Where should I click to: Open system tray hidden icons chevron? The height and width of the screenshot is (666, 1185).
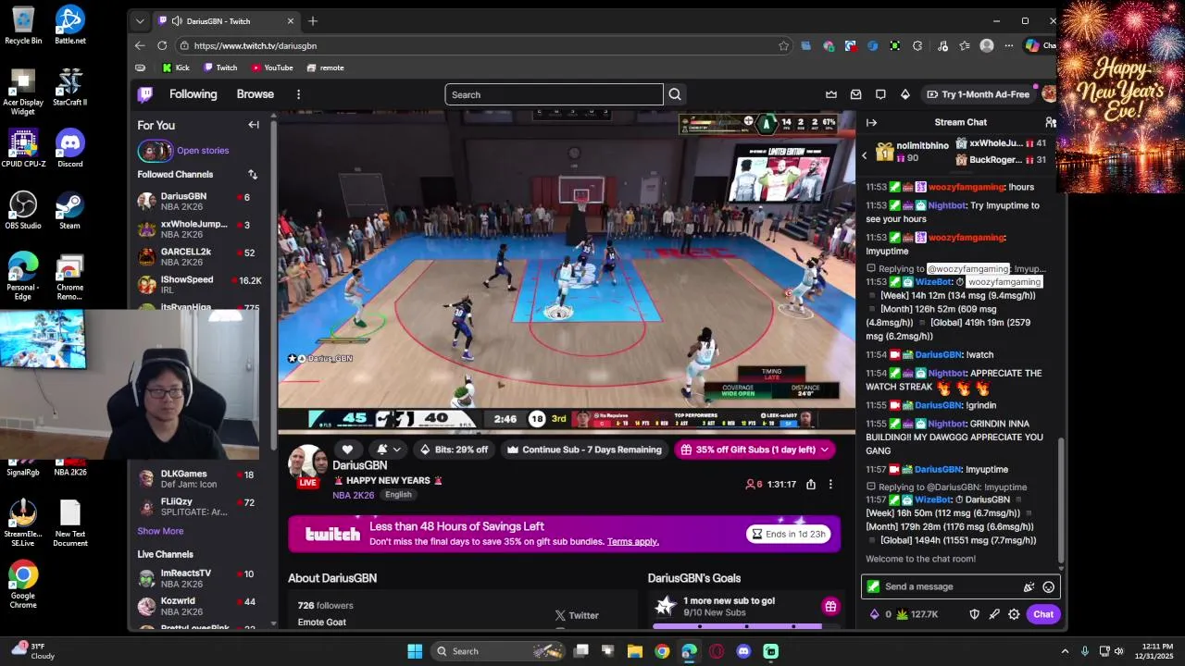pos(1065,651)
